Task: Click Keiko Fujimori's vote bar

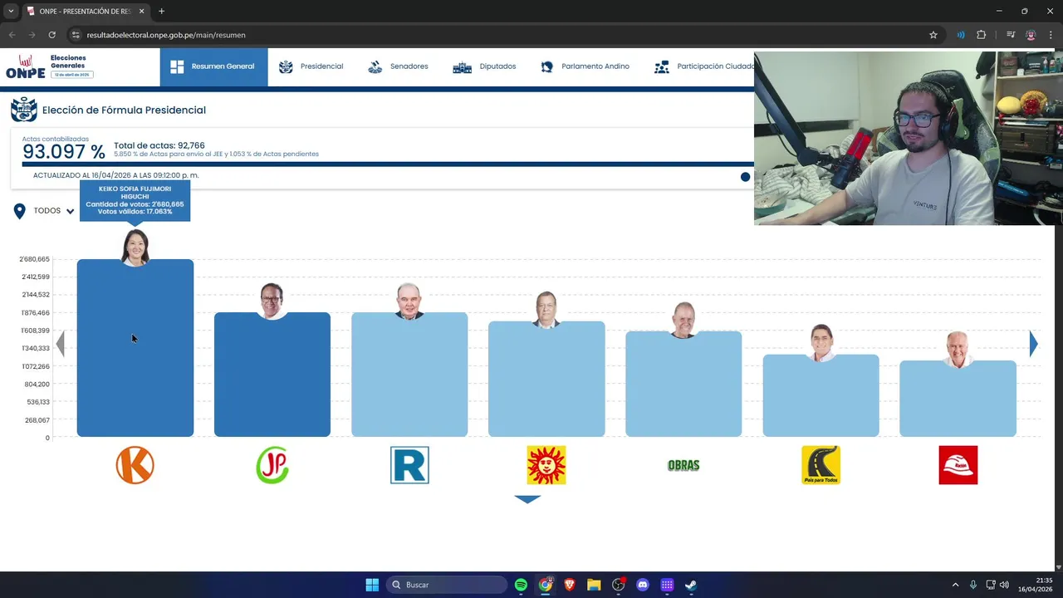Action: [x=135, y=348]
